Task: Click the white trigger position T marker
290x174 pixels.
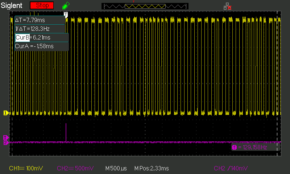Action: pos(66,14)
